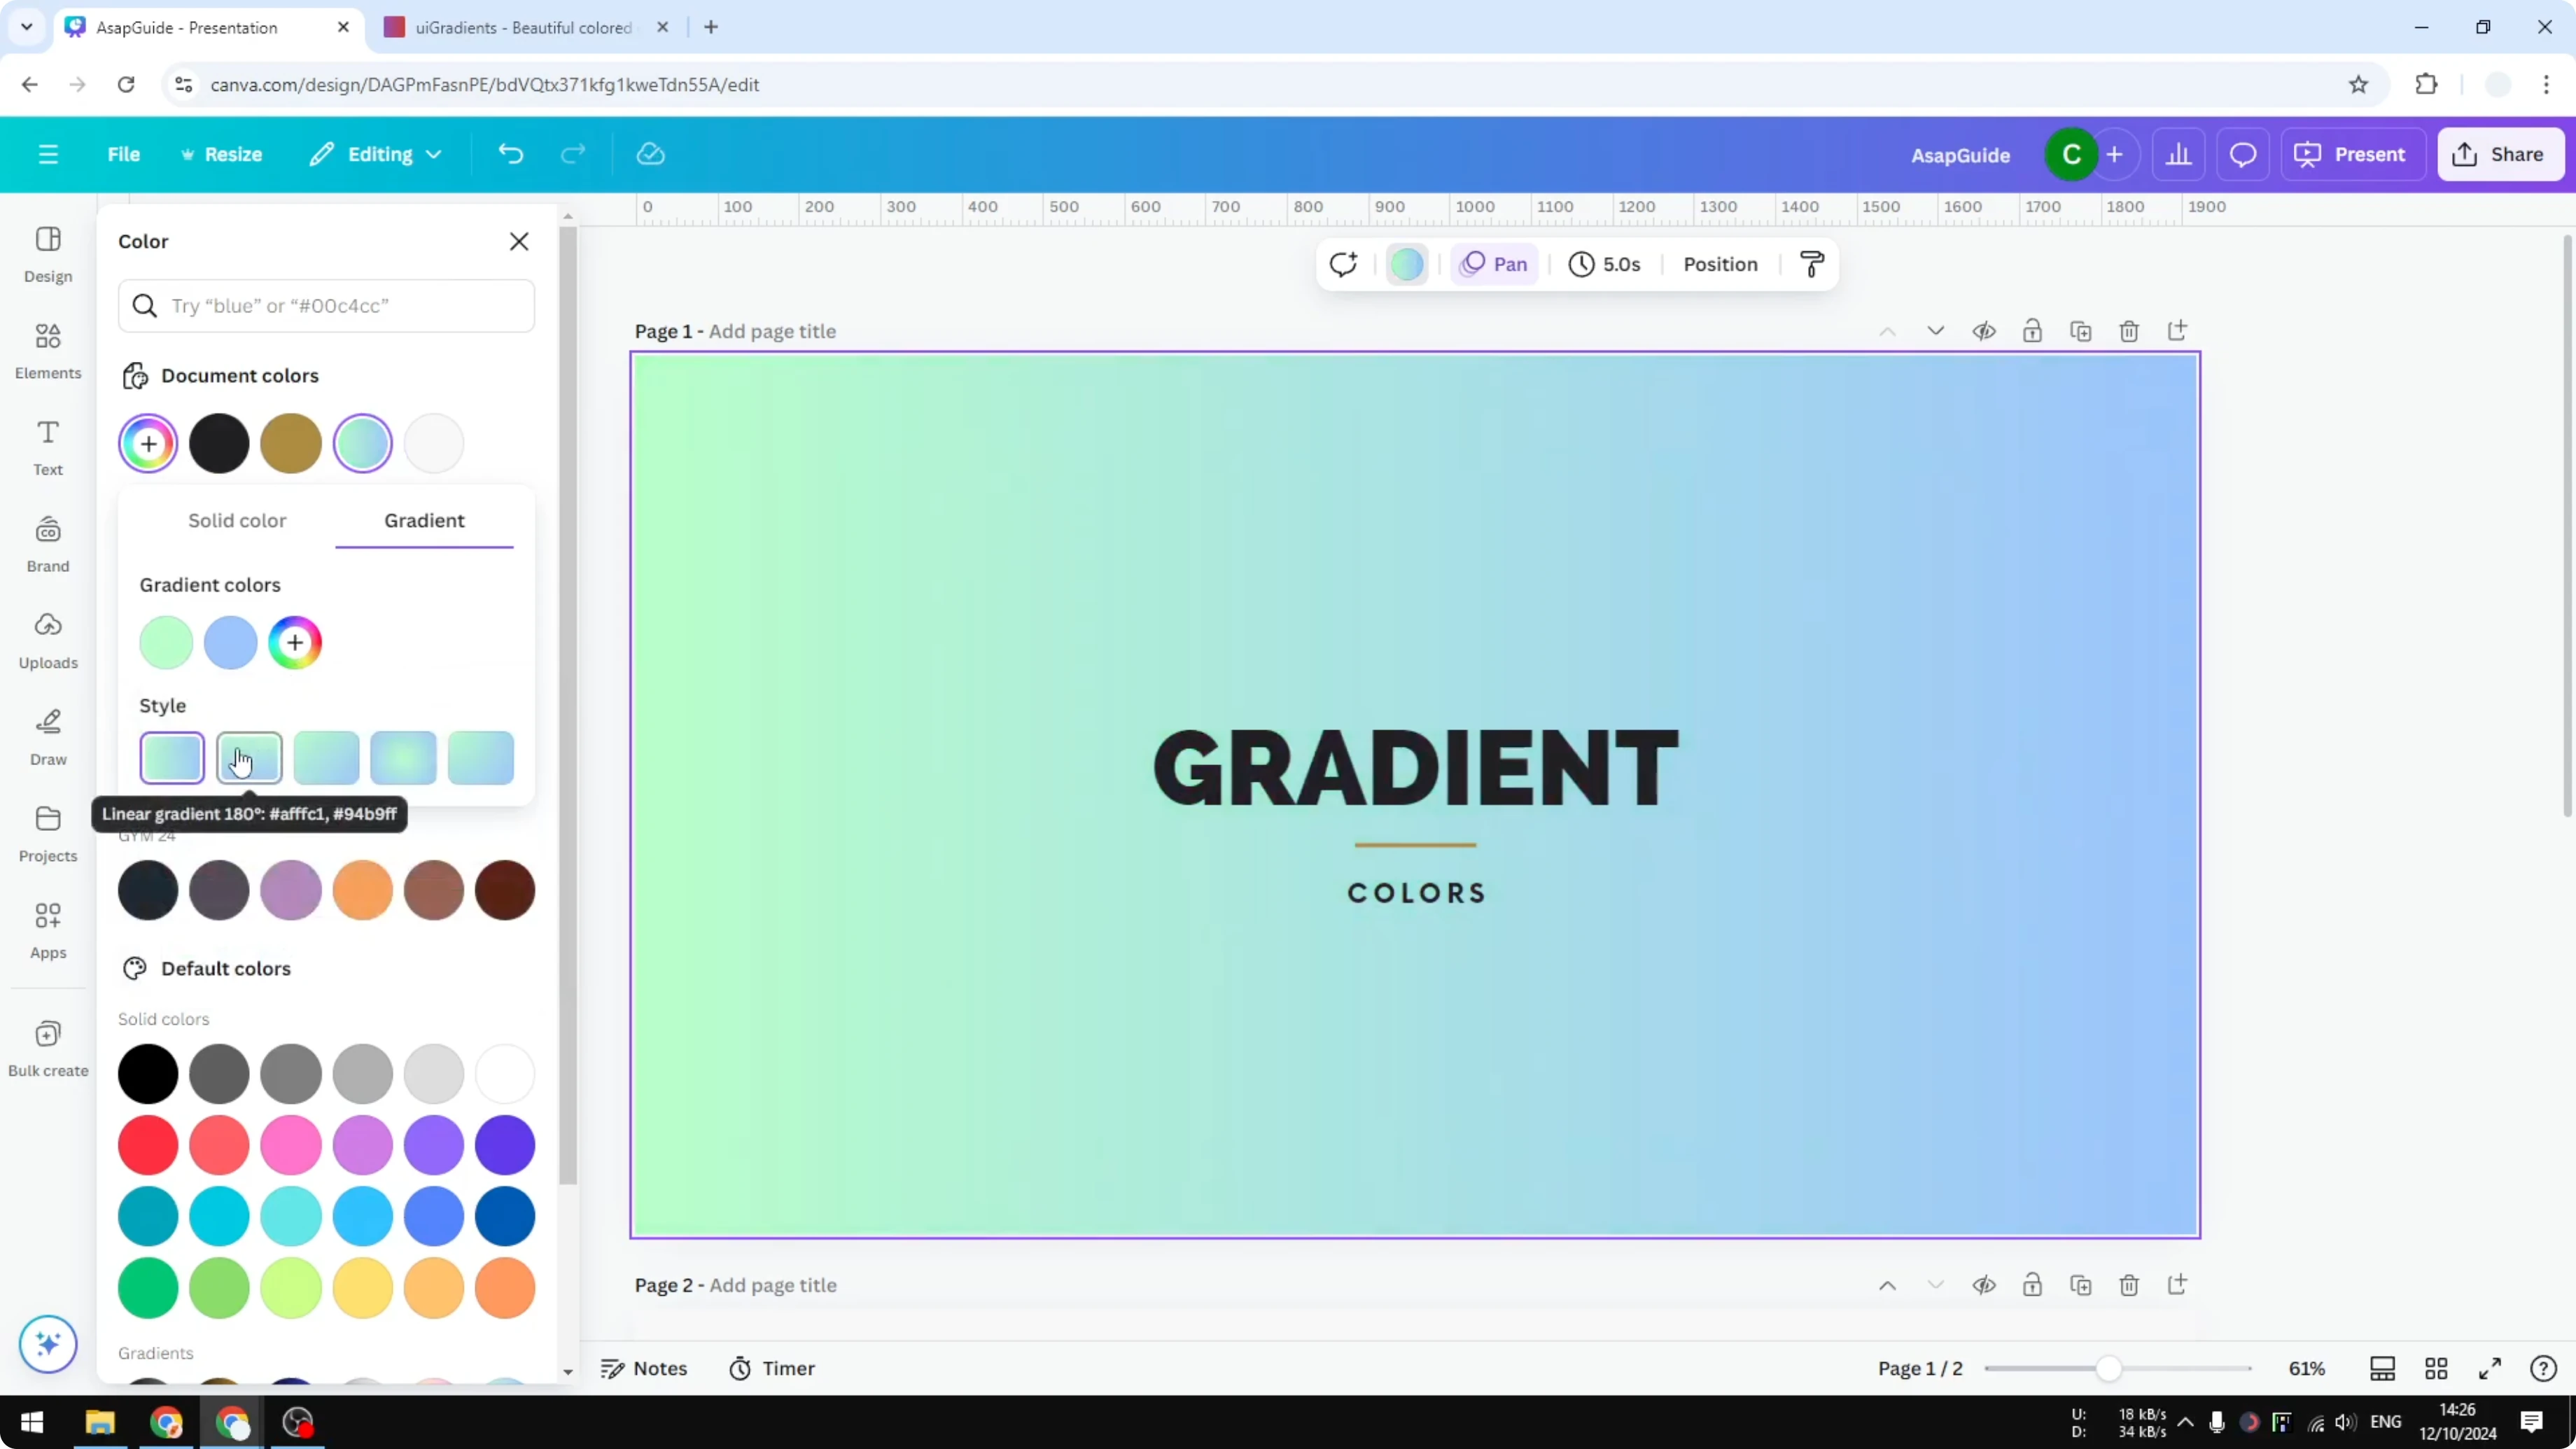The image size is (2576, 1449).
Task: Lock Page 2 with the padlock icon
Action: (2032, 1285)
